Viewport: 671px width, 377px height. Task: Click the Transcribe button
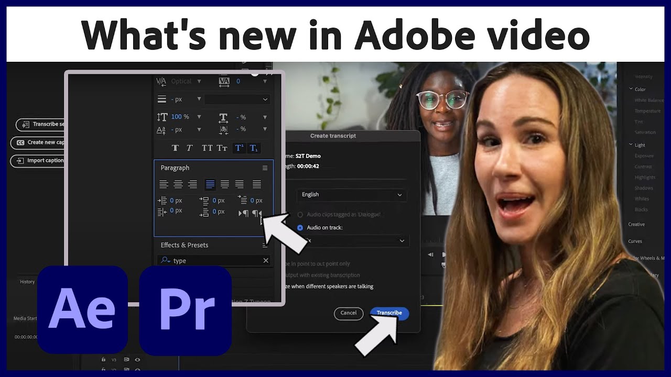pyautogui.click(x=389, y=313)
